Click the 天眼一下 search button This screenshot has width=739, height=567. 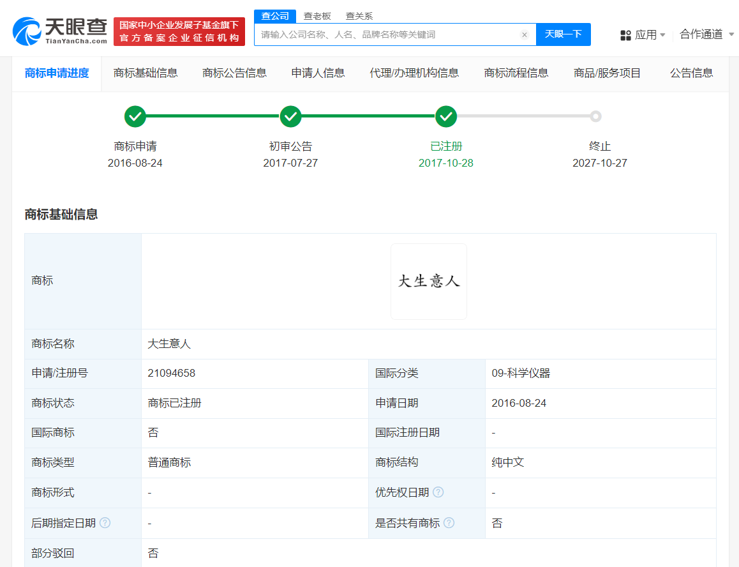point(564,34)
